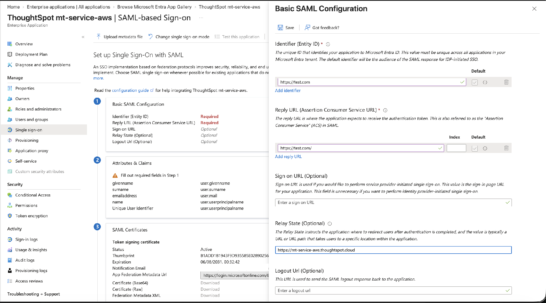The height and width of the screenshot is (303, 546).
Task: Delete the https://test.com/ reply URL row
Action: 506,148
